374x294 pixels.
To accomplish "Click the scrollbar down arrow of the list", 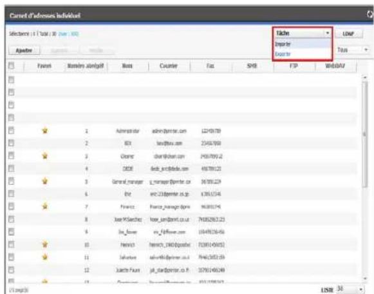I will tap(365, 279).
